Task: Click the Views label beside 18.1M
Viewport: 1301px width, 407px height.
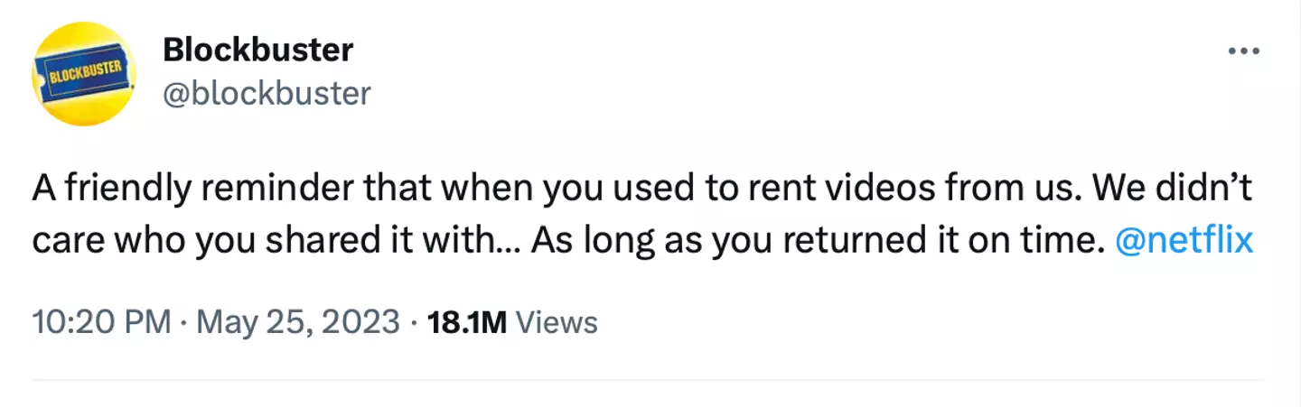Action: coord(556,322)
